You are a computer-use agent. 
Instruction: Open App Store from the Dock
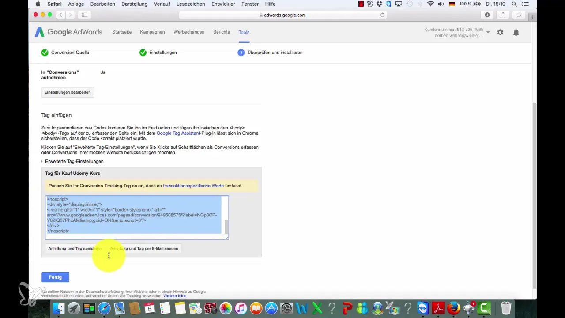coord(271,308)
